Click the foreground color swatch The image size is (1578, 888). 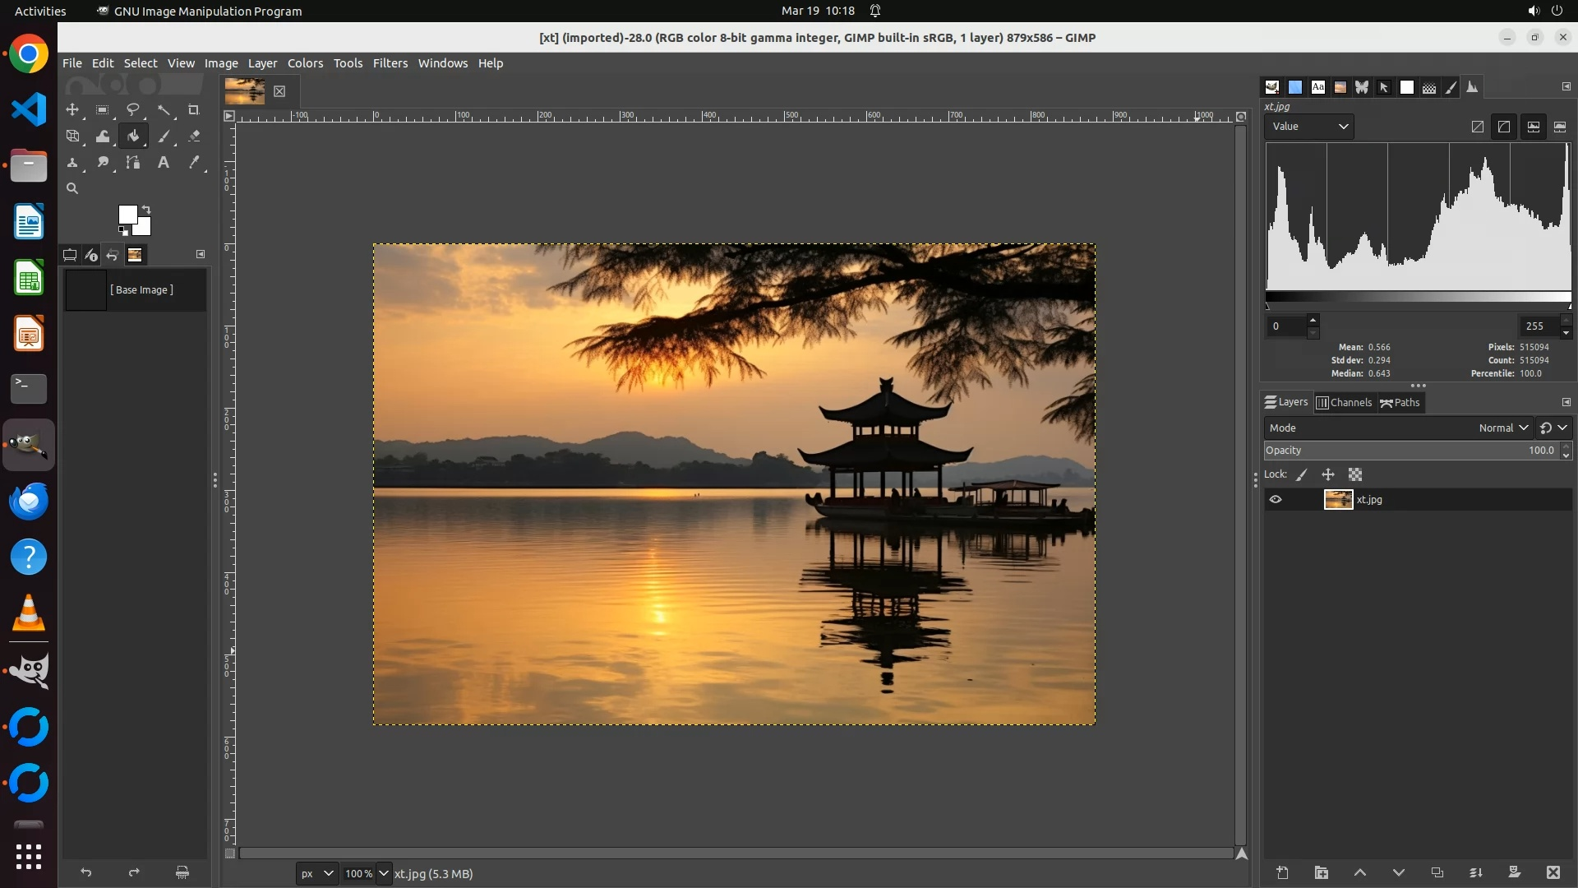pos(127,215)
